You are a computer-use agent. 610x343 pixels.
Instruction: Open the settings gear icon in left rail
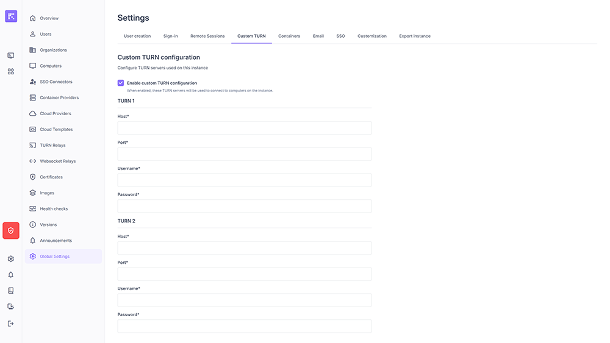[x=11, y=259]
